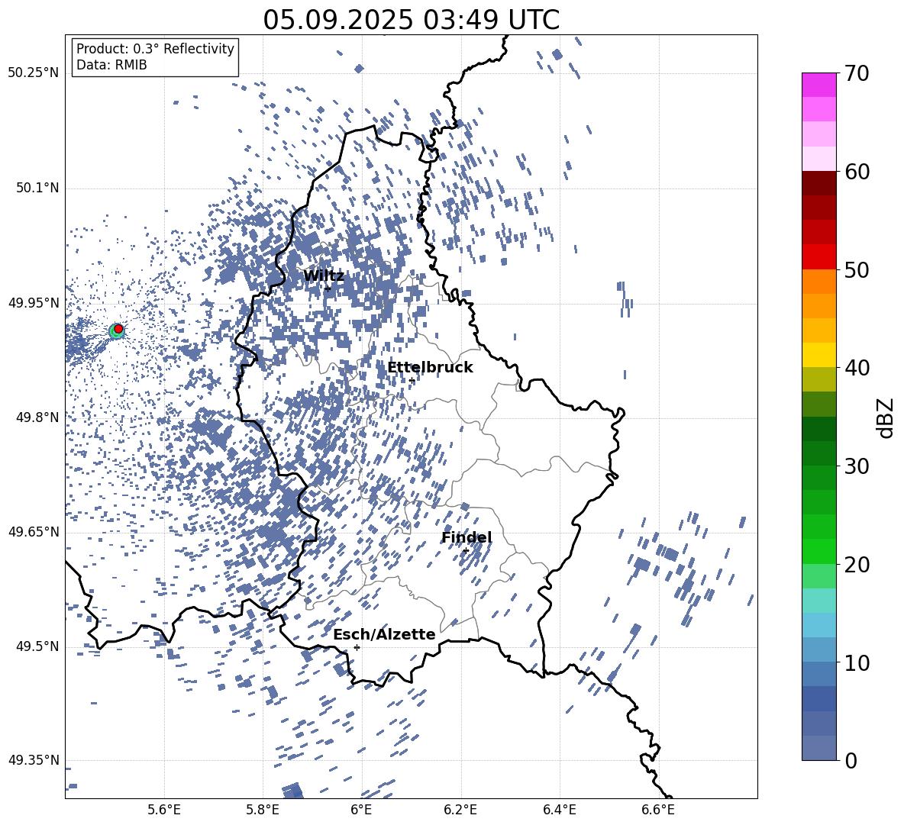Click the slate blue swatch just above 0 dBZ
904x825 pixels.
click(819, 748)
